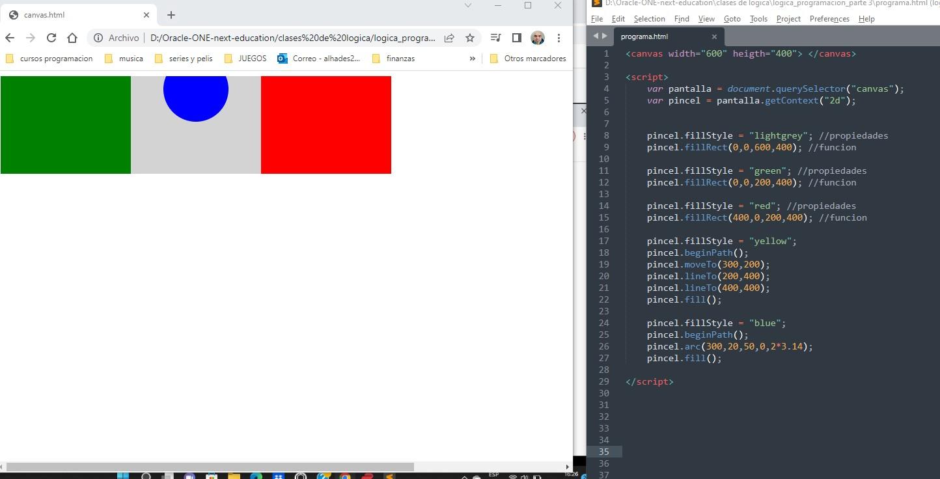Click the Chrome address bar URL

[x=293, y=38]
